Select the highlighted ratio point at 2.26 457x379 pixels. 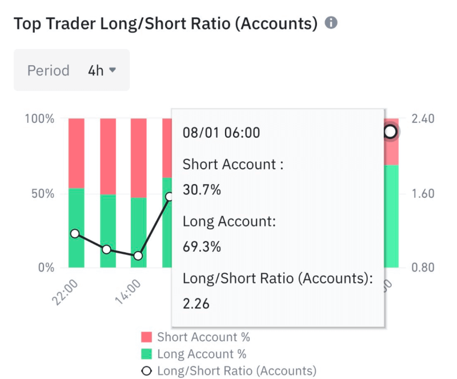(x=390, y=132)
